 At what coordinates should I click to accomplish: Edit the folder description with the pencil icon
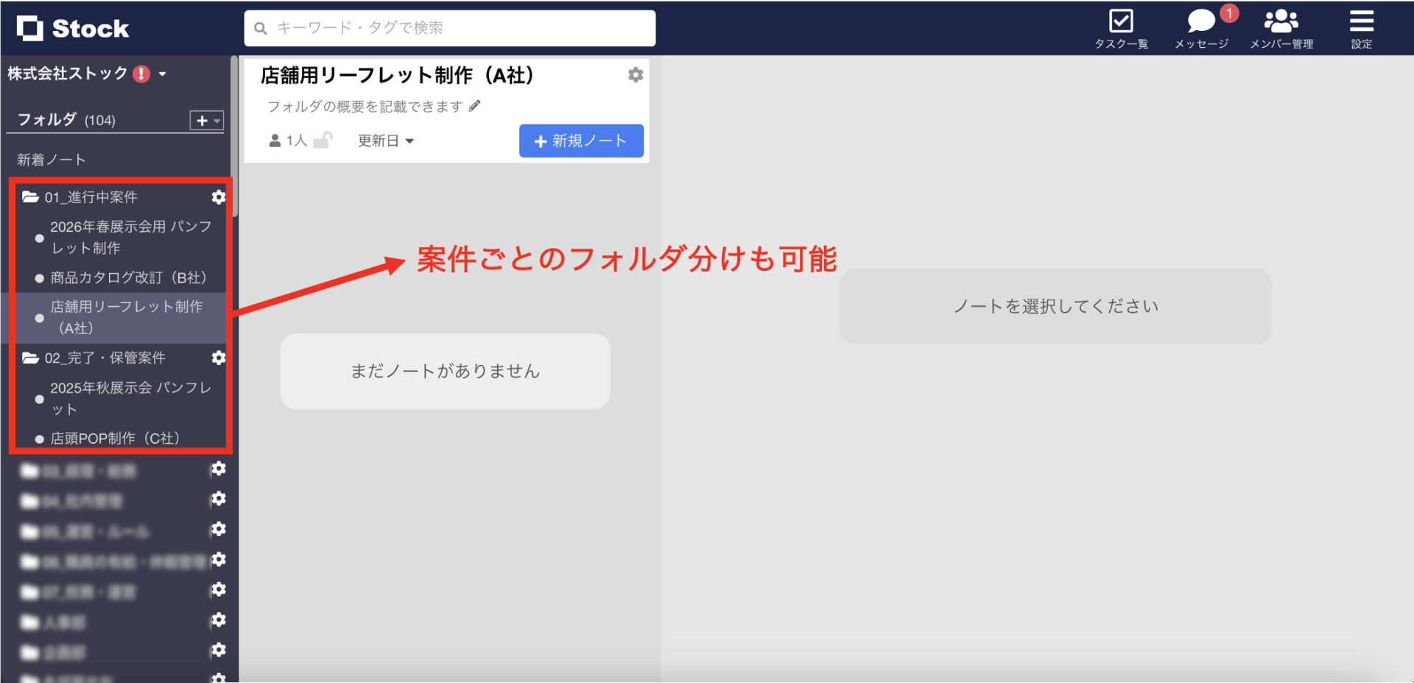pyautogui.click(x=475, y=105)
